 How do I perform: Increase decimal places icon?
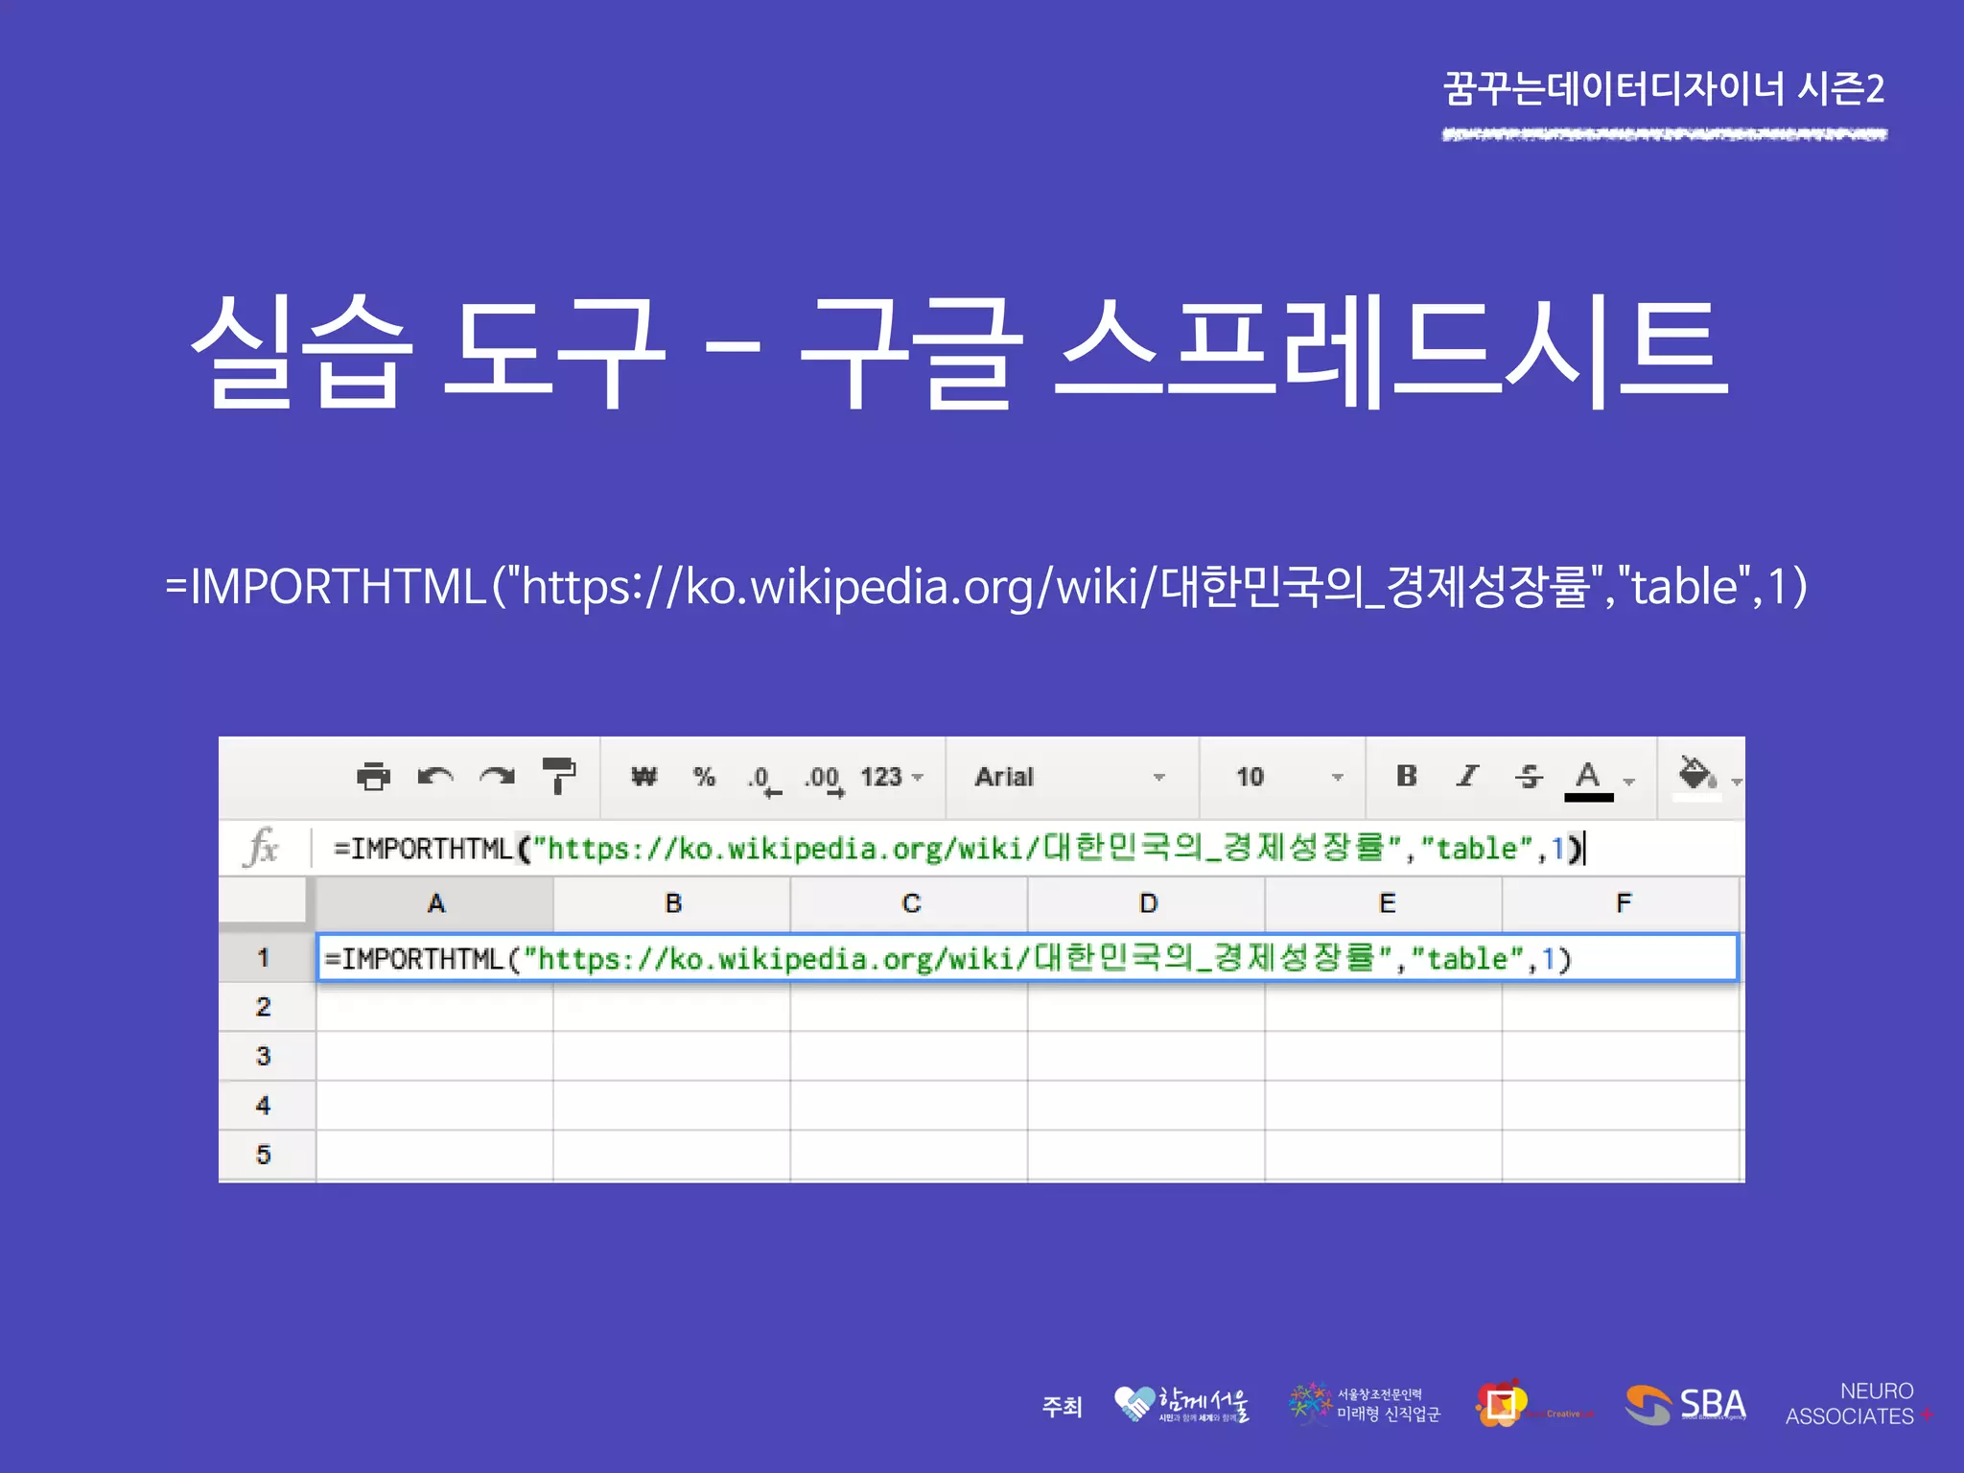pos(825,780)
